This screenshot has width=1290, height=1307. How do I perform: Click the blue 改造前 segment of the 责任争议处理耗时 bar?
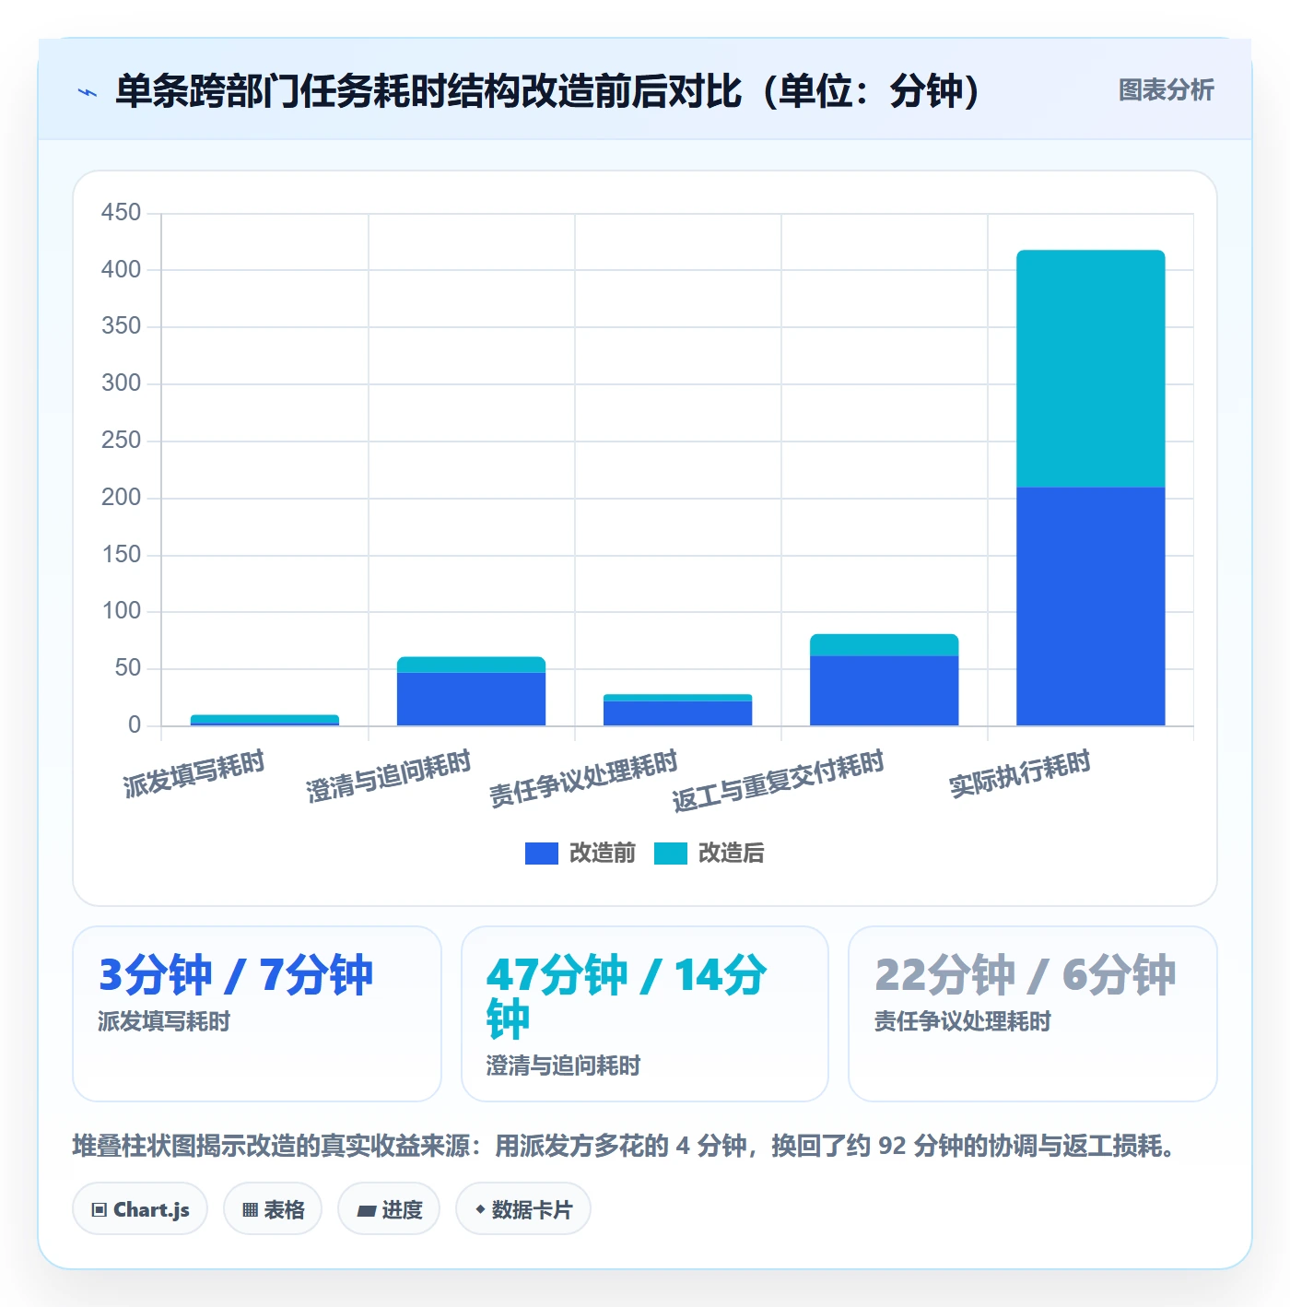tap(677, 713)
